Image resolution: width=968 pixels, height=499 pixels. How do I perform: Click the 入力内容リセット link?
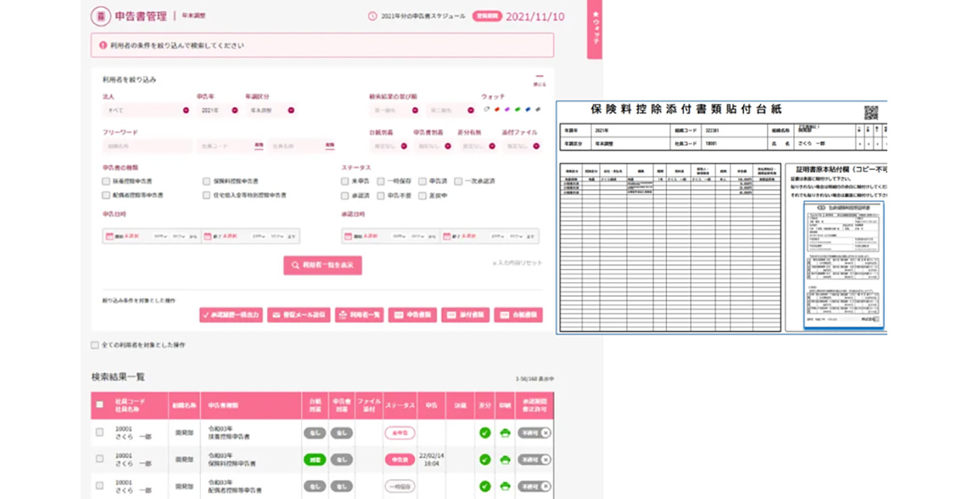tap(518, 264)
